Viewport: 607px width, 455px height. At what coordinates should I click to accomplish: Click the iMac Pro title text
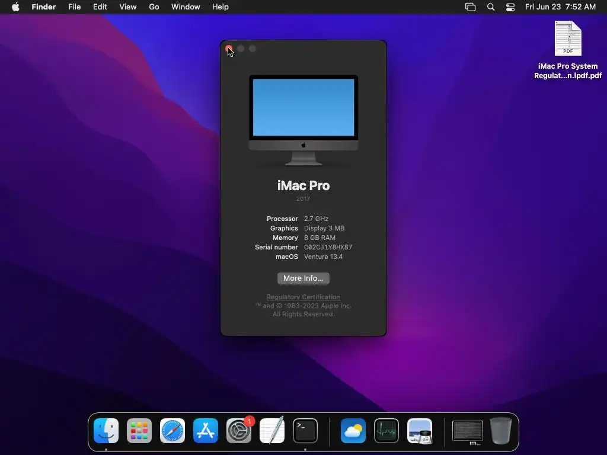(x=303, y=185)
